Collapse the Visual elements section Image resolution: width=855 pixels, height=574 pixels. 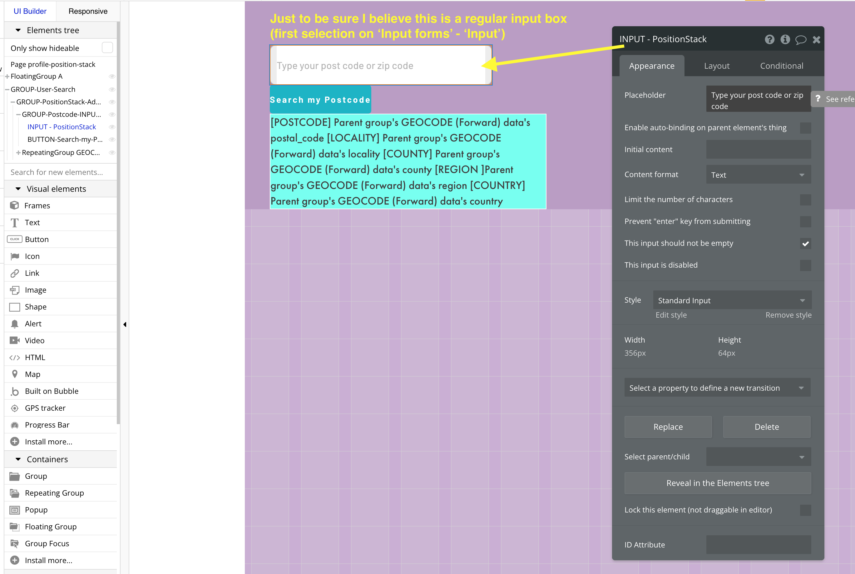(x=18, y=189)
